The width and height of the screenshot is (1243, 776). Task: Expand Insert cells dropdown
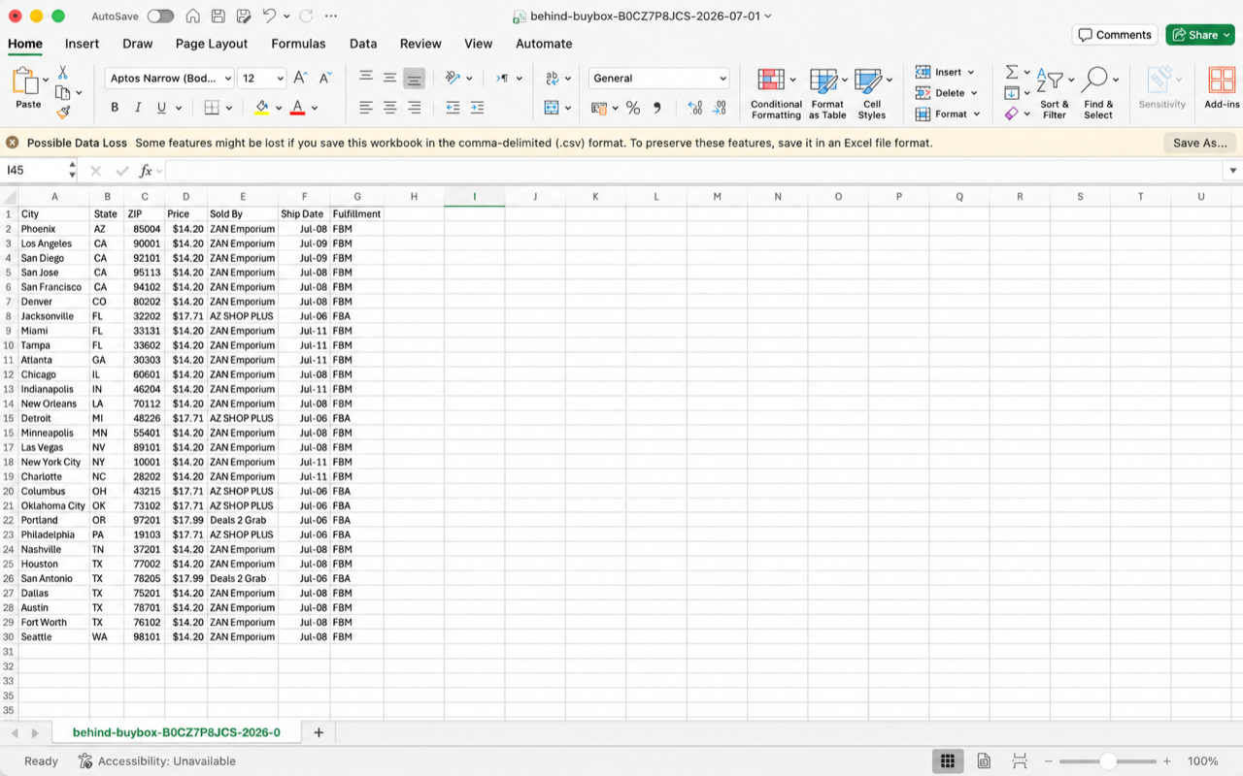tap(971, 73)
